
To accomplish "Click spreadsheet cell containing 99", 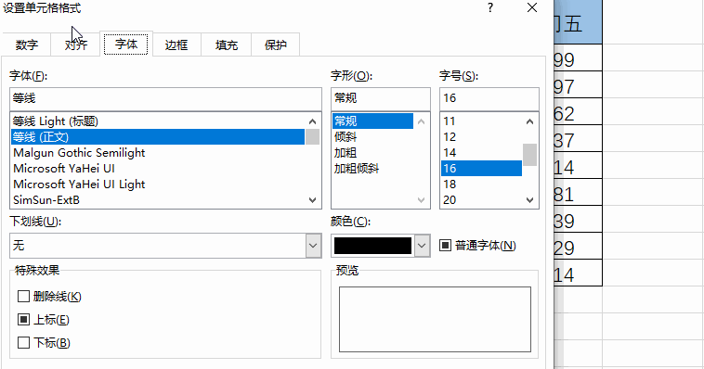I will pyautogui.click(x=578, y=57).
